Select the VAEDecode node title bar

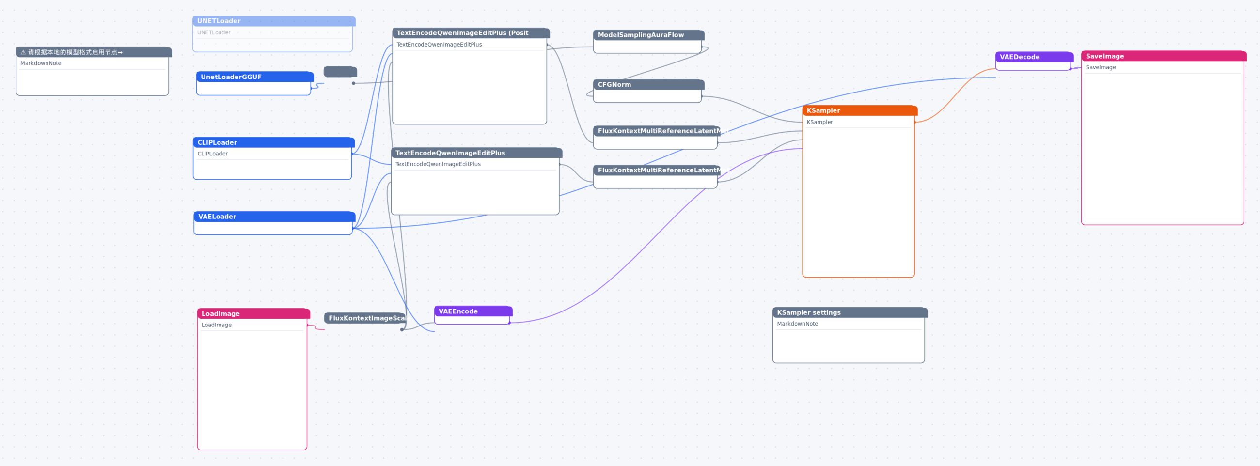click(1035, 57)
